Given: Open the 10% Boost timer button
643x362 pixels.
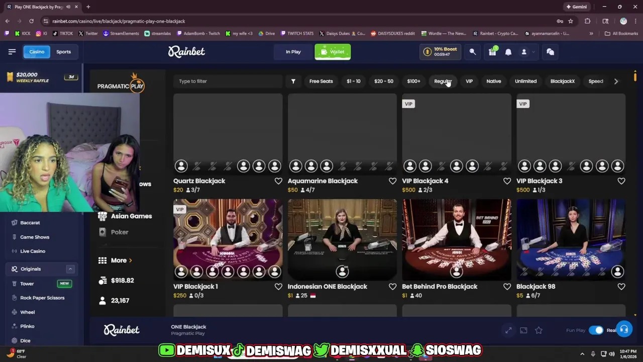Looking at the screenshot, I should click(441, 52).
